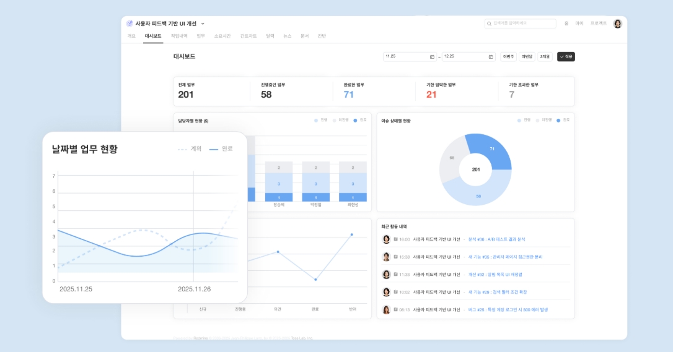The height and width of the screenshot is (352, 673).
Task: Open the start date 11.25 picker field
Action: (405, 56)
